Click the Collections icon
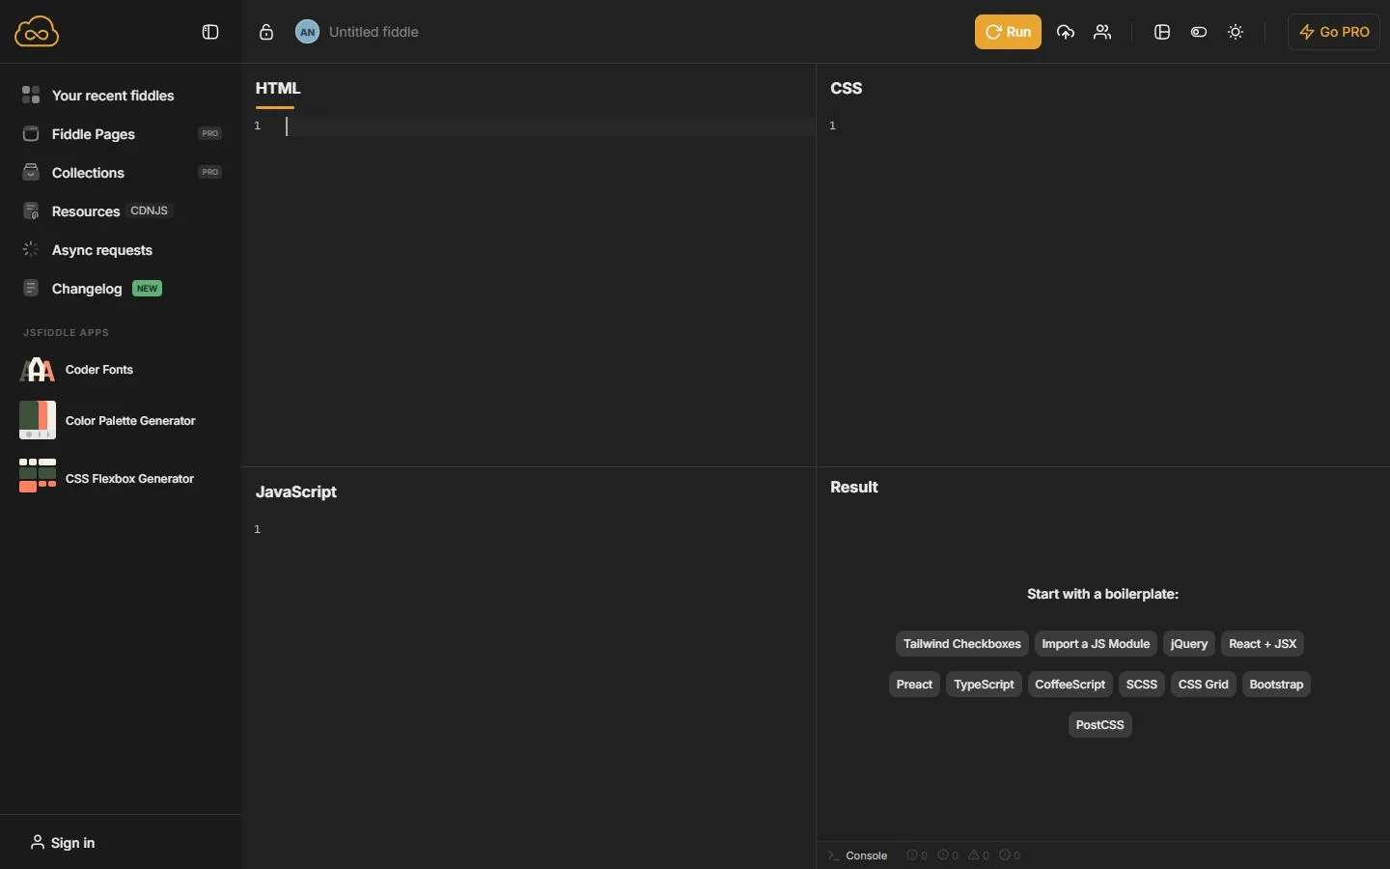The image size is (1390, 869). (x=31, y=172)
